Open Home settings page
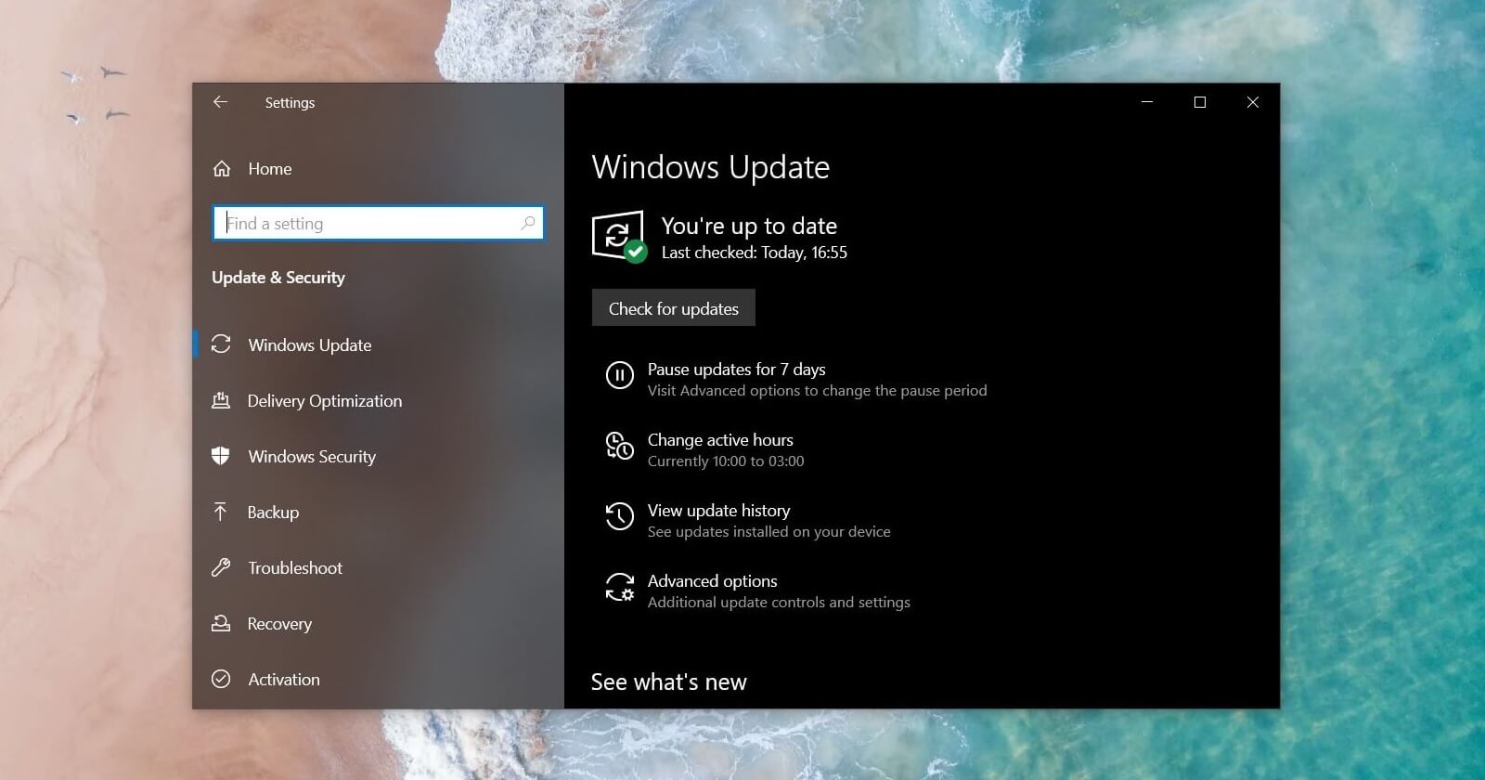The width and height of the screenshot is (1485, 780). click(270, 169)
